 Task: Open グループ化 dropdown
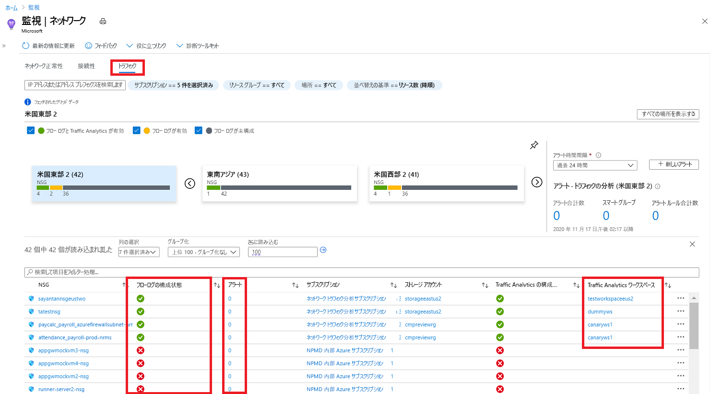[x=203, y=252]
